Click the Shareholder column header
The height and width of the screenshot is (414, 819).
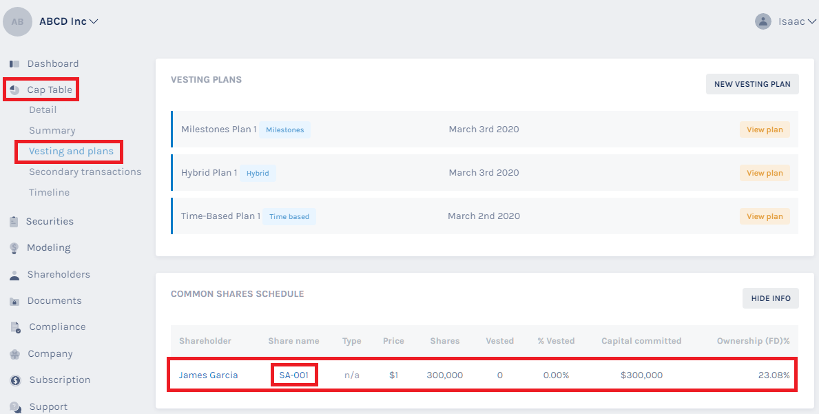(x=205, y=341)
